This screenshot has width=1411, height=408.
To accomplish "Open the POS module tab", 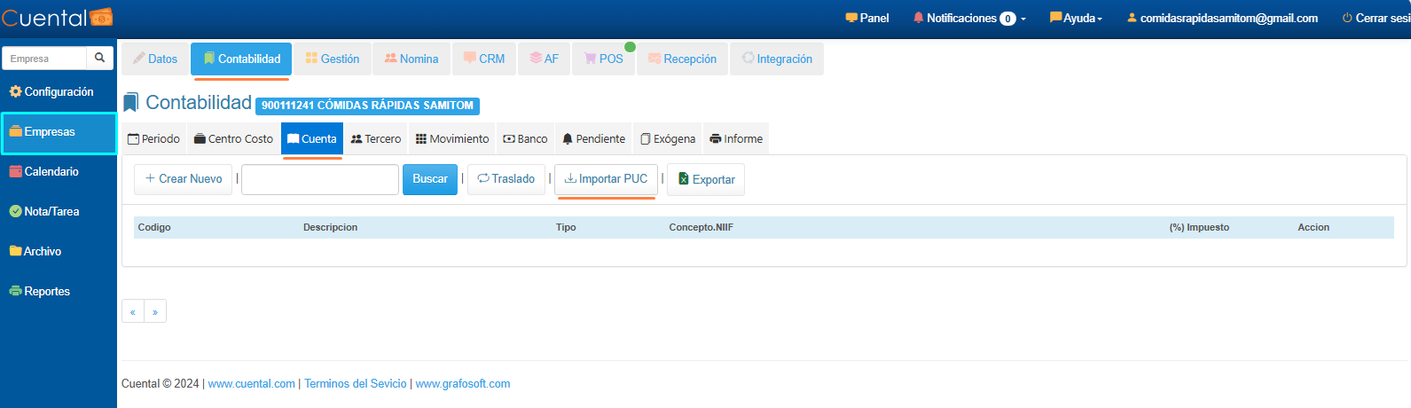I will [604, 59].
